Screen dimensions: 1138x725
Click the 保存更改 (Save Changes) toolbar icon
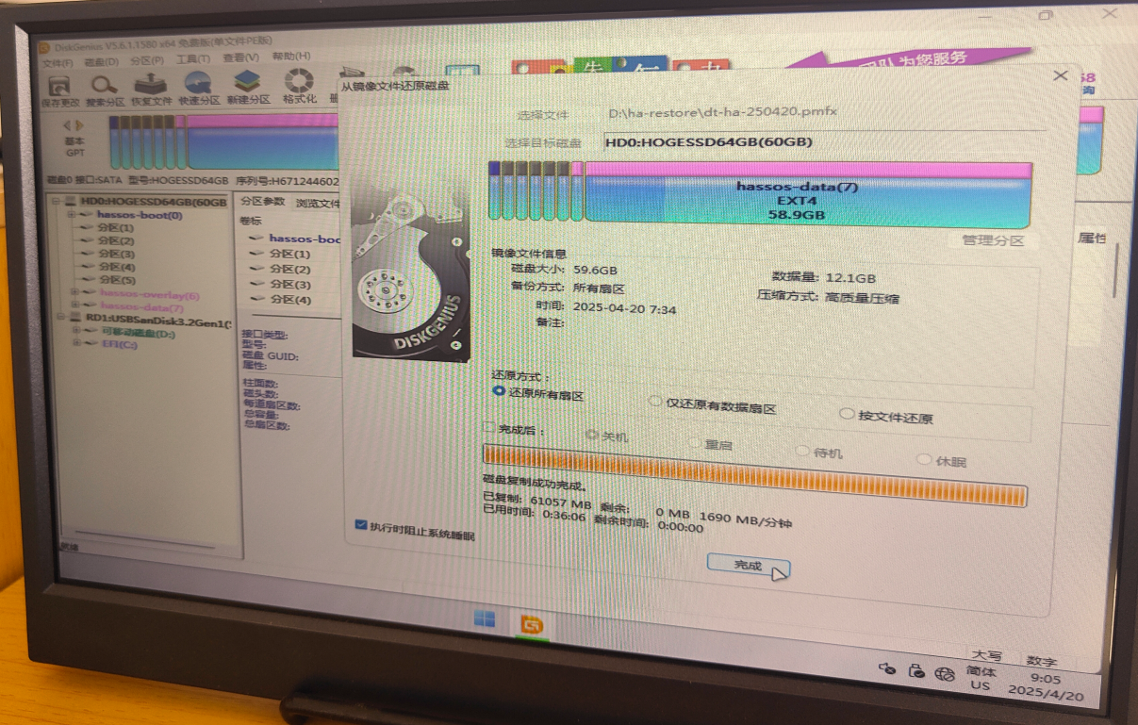tap(58, 86)
